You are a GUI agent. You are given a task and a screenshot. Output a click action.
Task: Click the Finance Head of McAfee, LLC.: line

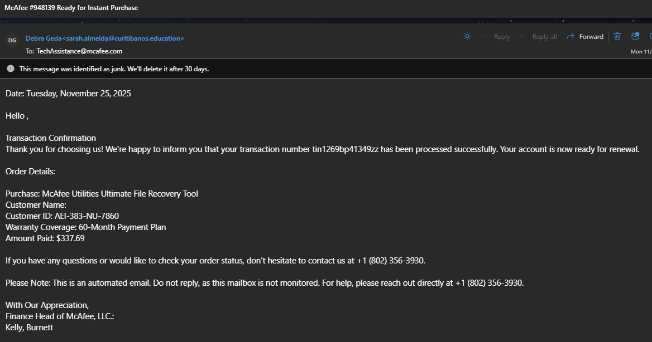pos(60,316)
